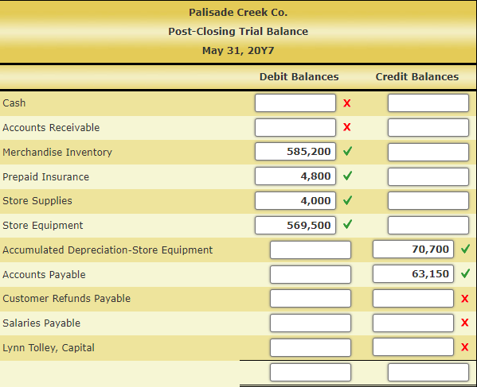Select the Accounts Receivable debit input
This screenshot has width=477, height=387.
(295, 127)
